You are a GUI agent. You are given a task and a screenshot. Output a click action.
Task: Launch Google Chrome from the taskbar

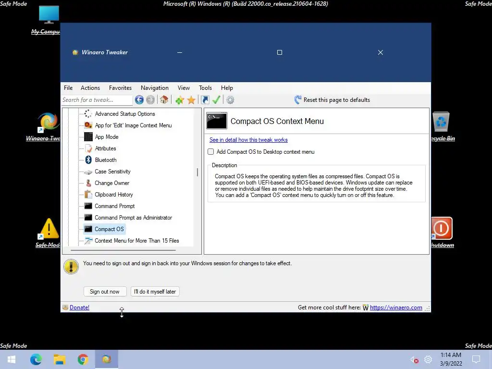click(x=83, y=359)
